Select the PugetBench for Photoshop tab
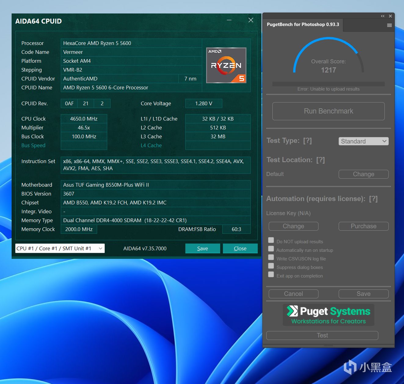 (x=303, y=24)
